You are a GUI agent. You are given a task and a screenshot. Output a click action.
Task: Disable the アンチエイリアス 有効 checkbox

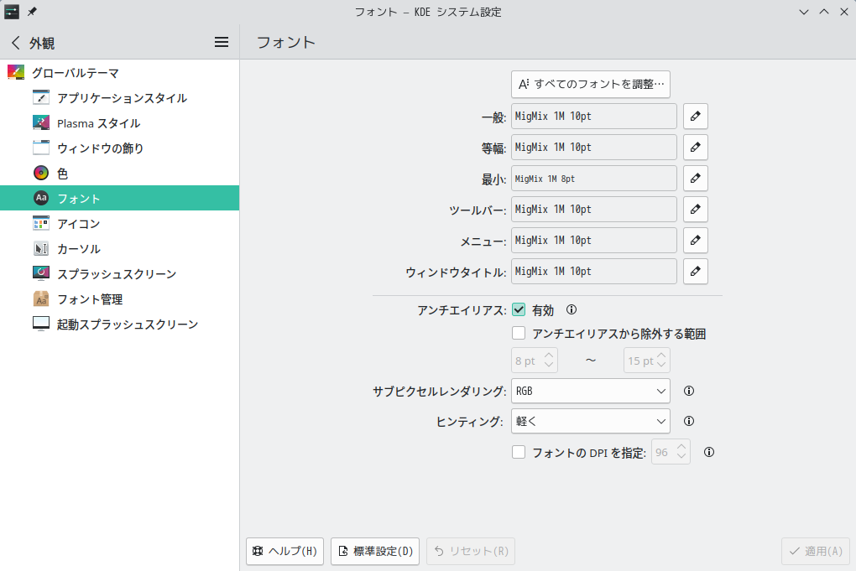click(x=519, y=309)
